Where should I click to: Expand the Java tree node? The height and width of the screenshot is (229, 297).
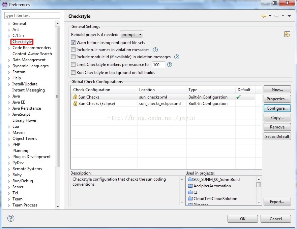(x=9, y=97)
